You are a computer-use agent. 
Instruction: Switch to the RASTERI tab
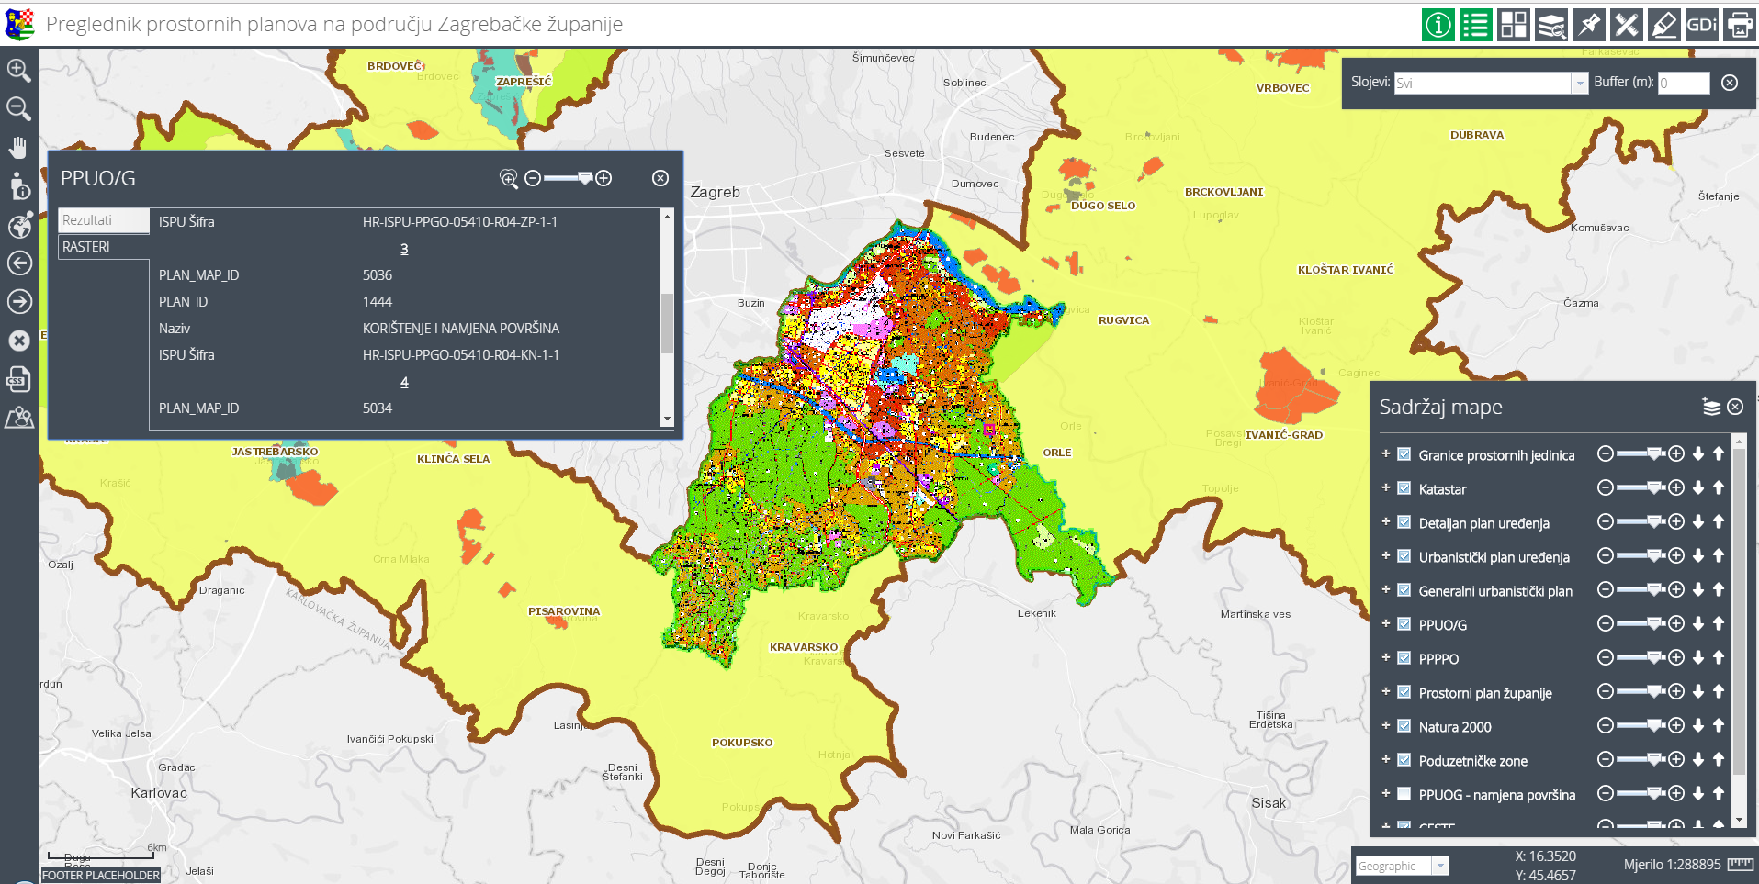point(104,247)
